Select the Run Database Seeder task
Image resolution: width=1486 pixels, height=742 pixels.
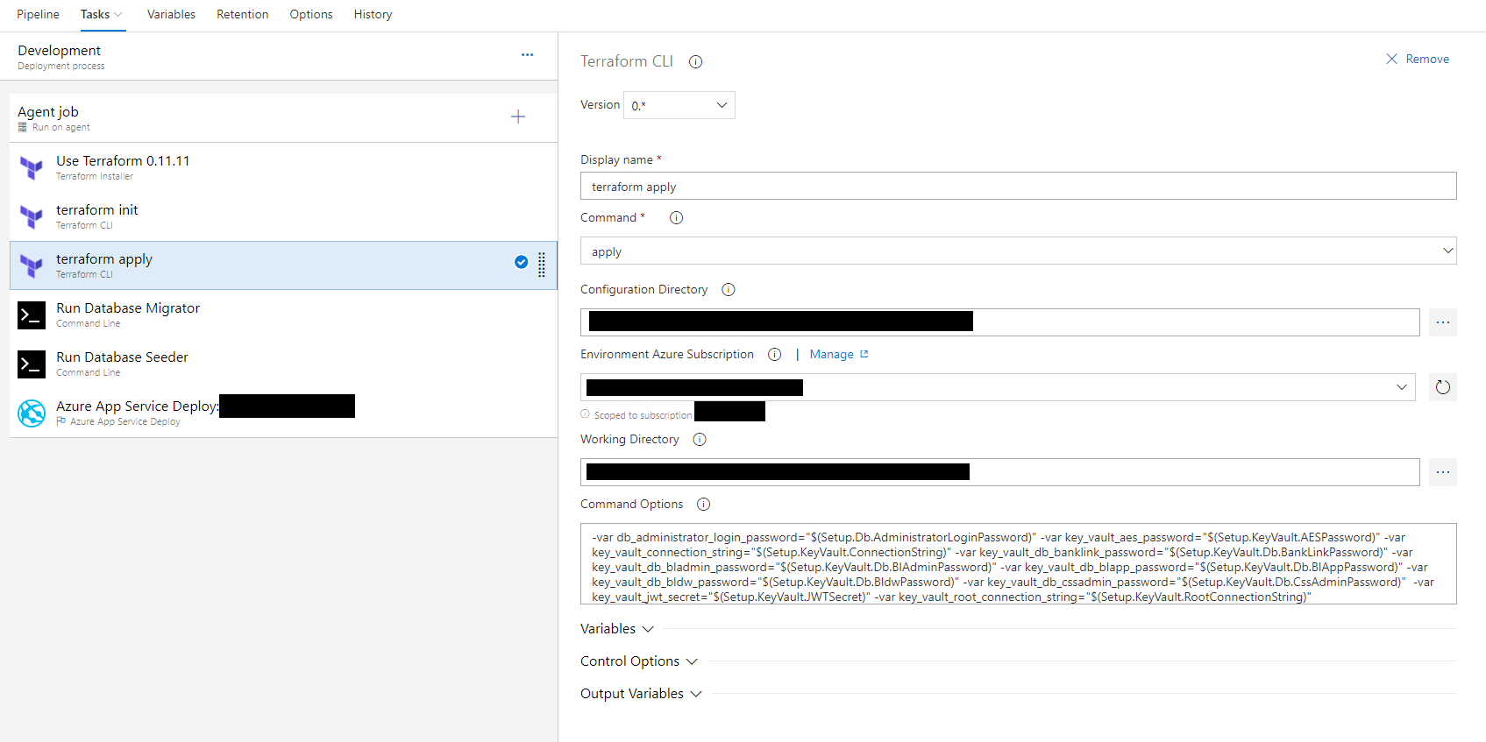click(283, 364)
